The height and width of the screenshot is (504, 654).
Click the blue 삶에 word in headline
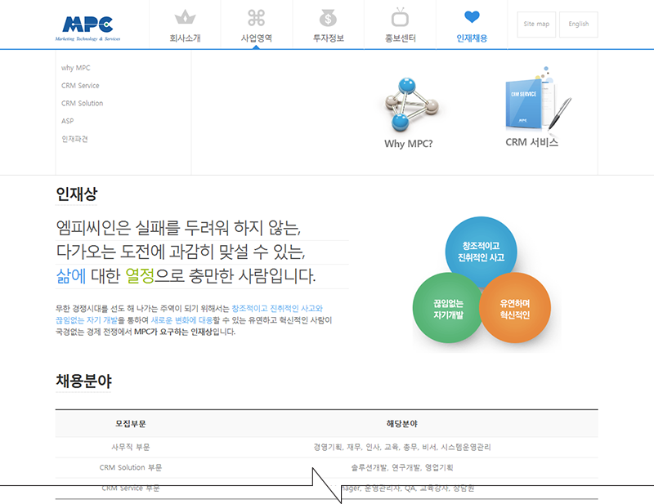tap(71, 275)
